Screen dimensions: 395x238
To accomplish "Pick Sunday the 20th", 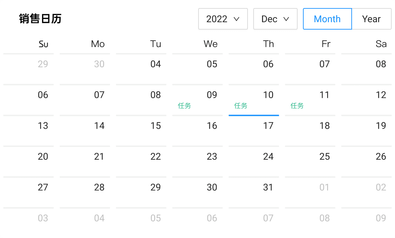I will (43, 157).
